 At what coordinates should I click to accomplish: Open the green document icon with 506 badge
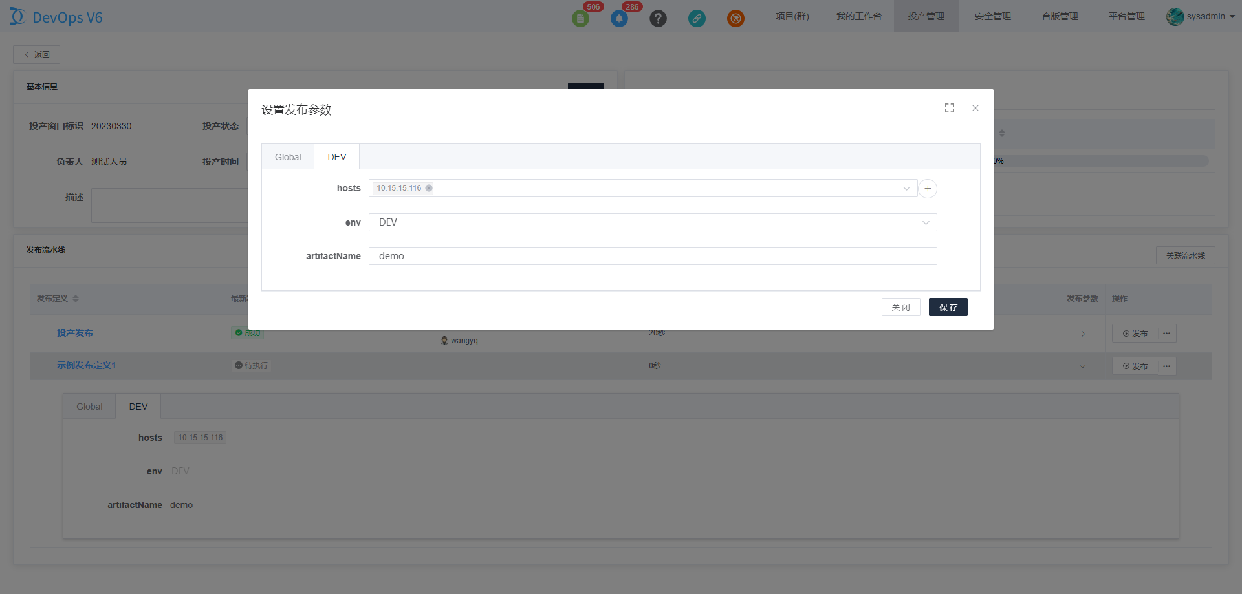tap(580, 18)
